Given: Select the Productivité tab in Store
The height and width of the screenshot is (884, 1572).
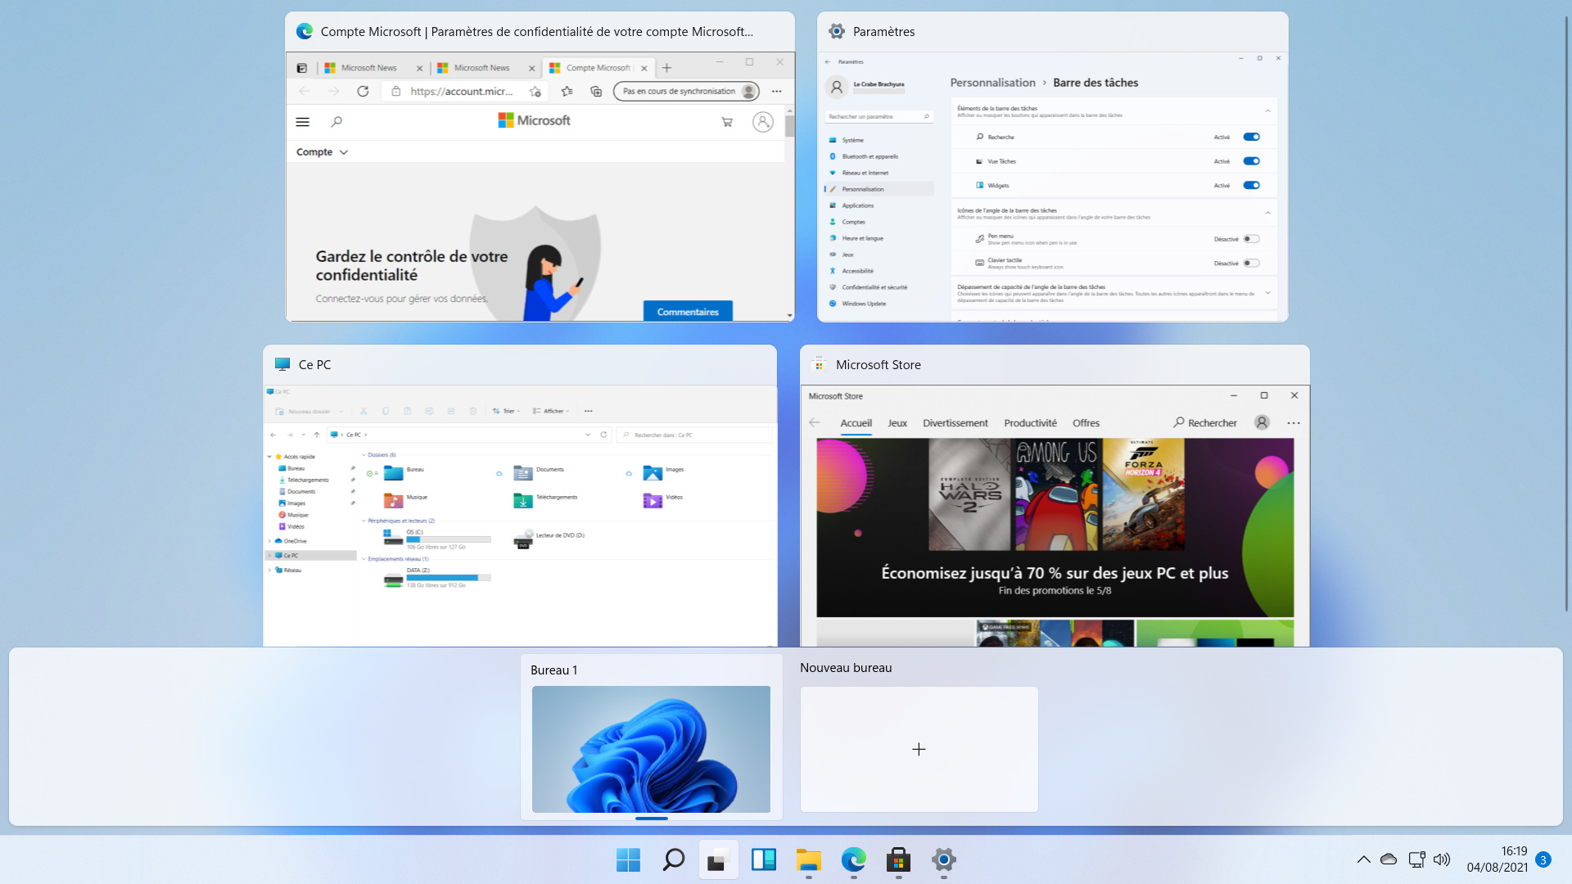Looking at the screenshot, I should pos(1030,423).
